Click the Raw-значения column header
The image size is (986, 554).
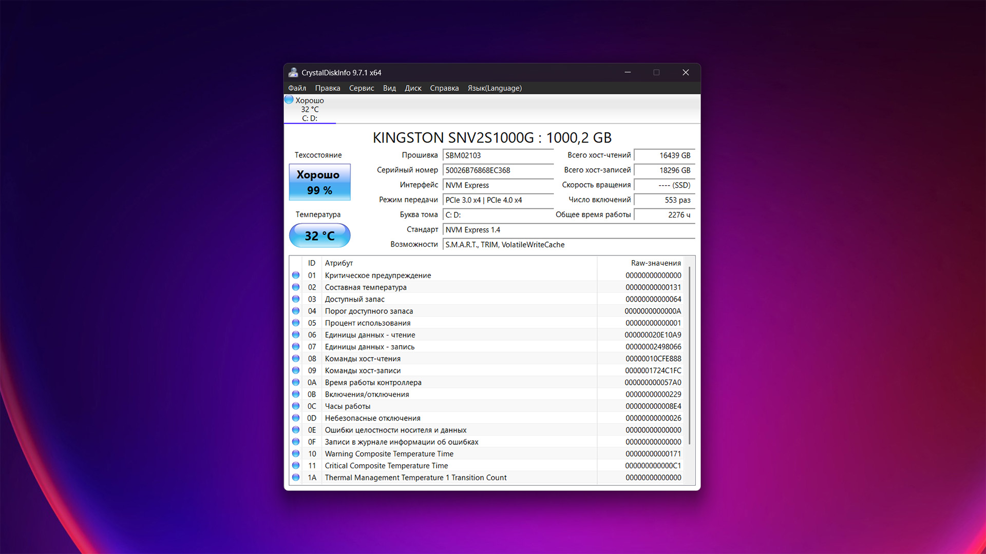[x=641, y=263]
